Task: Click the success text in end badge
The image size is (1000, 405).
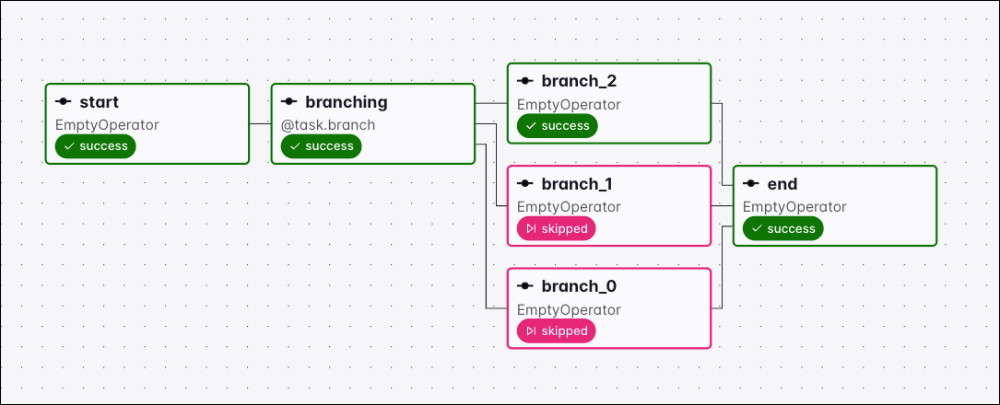Action: pyautogui.click(x=791, y=228)
